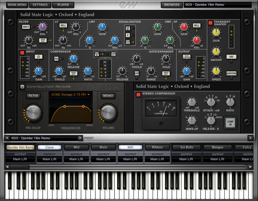Close the mixer panel with the X button
Image resolution: width=258 pixels, height=201 pixels.
(x=250, y=138)
